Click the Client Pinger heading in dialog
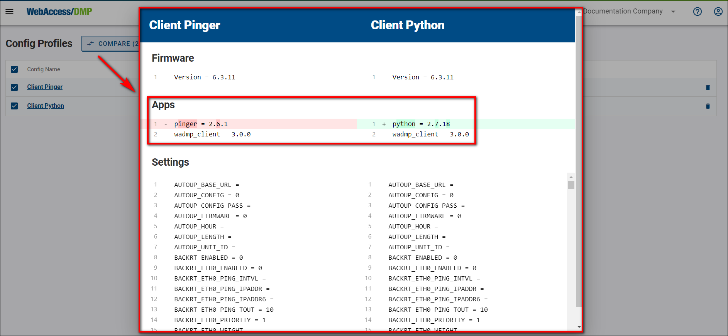The height and width of the screenshot is (336, 728). 185,25
